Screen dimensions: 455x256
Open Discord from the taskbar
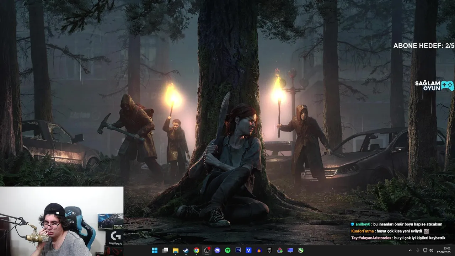pos(217,250)
